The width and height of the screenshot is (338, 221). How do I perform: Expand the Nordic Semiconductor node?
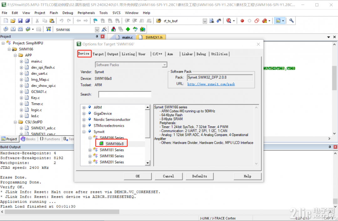click(84, 119)
